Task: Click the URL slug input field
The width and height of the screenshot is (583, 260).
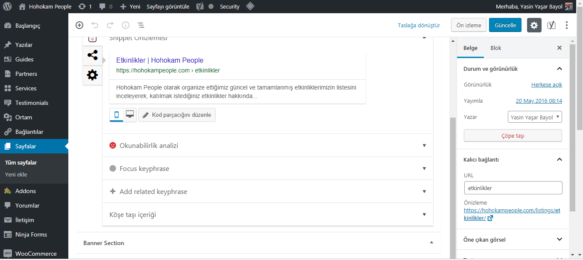Action: (x=513, y=188)
